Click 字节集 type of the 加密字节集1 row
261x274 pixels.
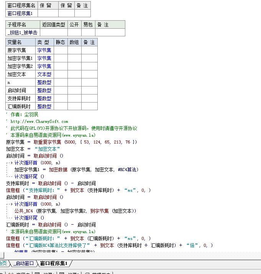[44, 58]
